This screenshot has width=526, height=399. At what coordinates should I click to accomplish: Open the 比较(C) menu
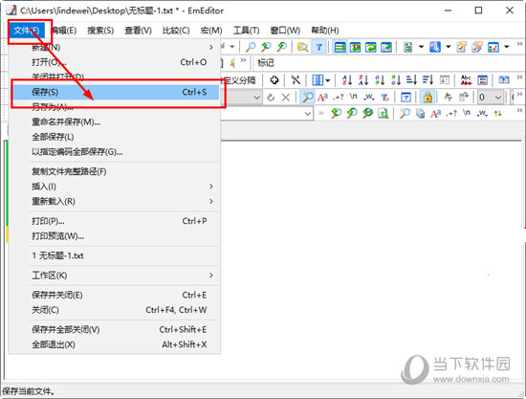176,31
